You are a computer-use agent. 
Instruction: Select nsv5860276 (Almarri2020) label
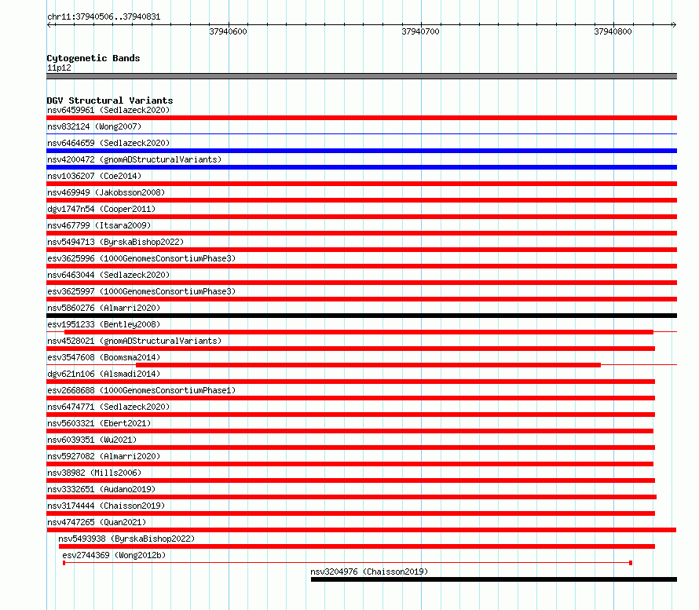[x=104, y=308]
